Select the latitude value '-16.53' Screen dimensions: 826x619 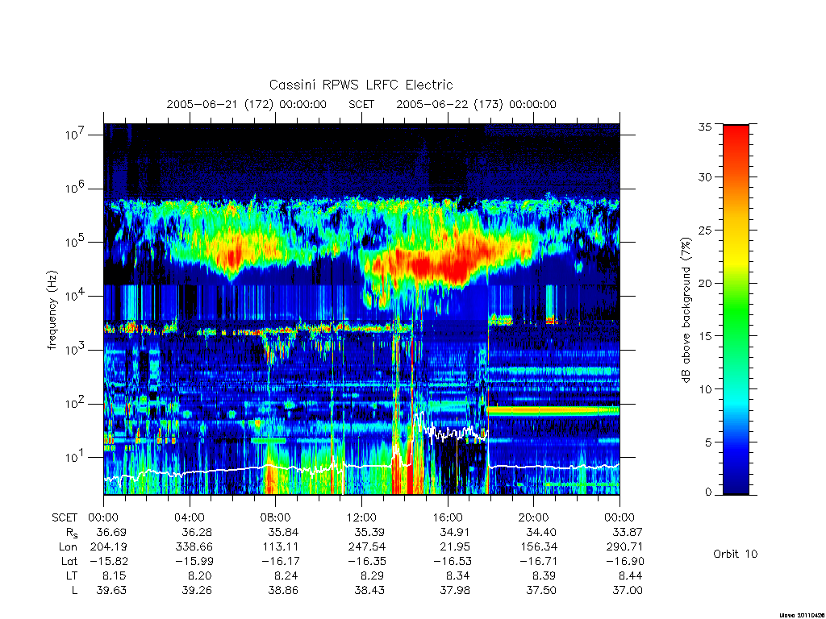pyautogui.click(x=452, y=561)
